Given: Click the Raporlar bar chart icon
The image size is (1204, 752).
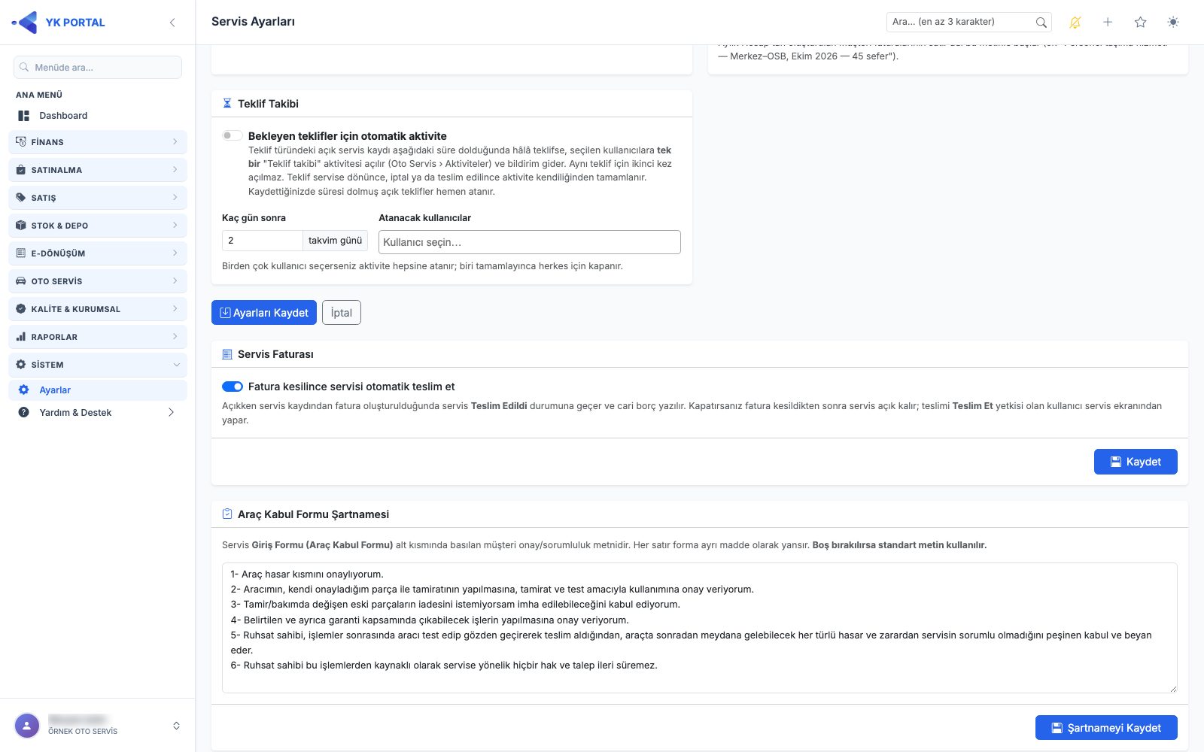Looking at the screenshot, I should (x=21, y=337).
